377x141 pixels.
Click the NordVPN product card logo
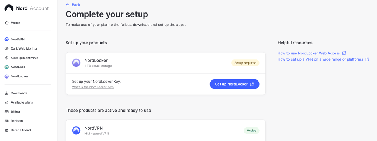pos(76,130)
